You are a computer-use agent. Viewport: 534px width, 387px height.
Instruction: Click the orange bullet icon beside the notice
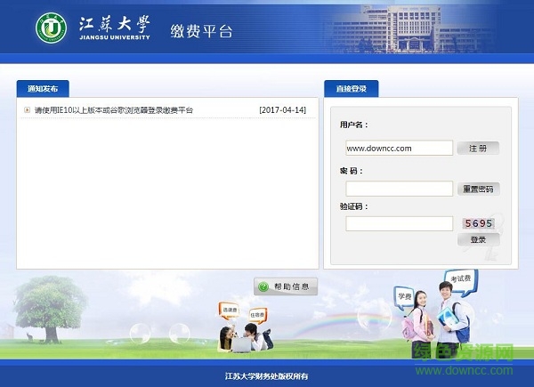[28, 110]
